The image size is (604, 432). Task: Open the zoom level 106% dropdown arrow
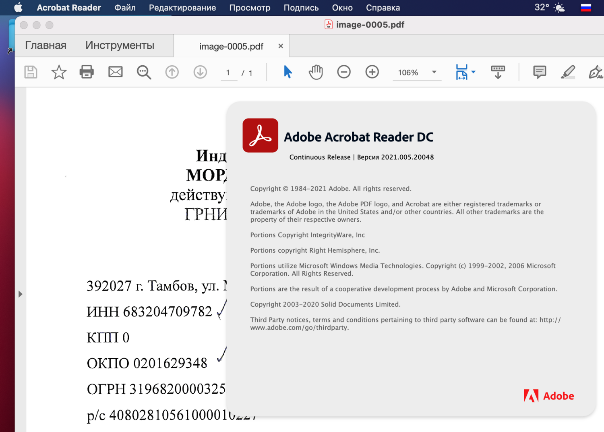point(434,72)
